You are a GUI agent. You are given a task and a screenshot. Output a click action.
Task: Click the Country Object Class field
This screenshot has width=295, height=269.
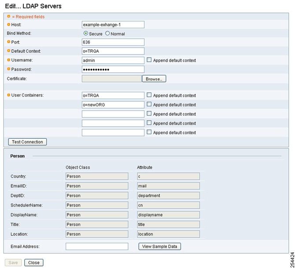click(97, 176)
